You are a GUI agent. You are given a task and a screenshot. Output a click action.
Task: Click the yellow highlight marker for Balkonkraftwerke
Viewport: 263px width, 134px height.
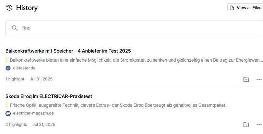pos(6,60)
